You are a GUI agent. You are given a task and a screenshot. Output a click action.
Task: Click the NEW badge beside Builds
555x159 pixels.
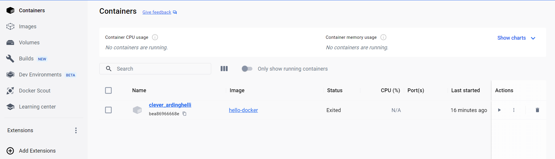(x=42, y=59)
